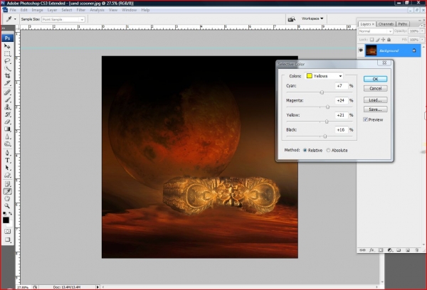Click the Black percentage input field
The height and width of the screenshot is (290, 427).
click(341, 130)
